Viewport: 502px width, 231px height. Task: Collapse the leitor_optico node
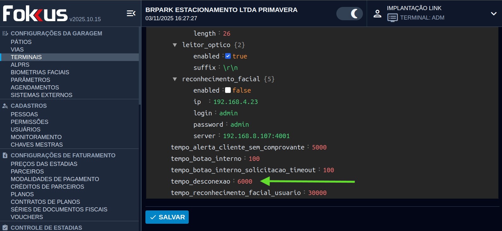(174, 45)
